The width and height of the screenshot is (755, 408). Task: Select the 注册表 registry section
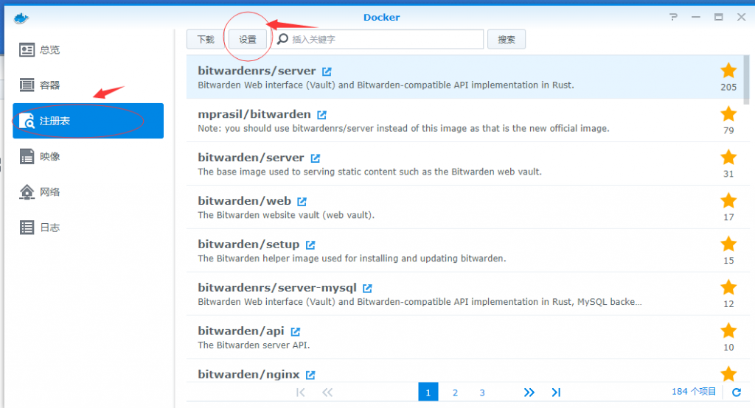[x=88, y=121]
